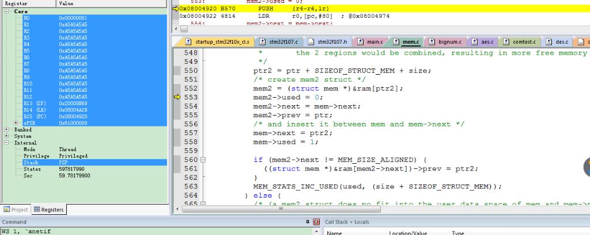Close the Command window
Viewport: 590px width, 235px height.
[x=316, y=222]
